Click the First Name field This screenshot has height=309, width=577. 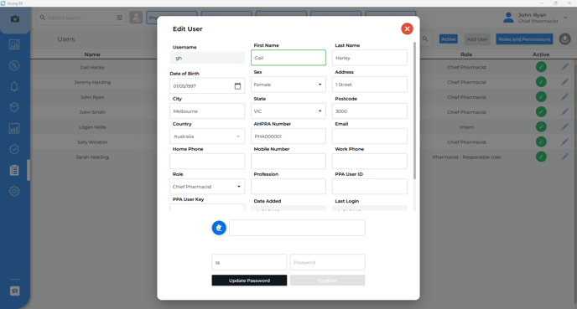288,58
